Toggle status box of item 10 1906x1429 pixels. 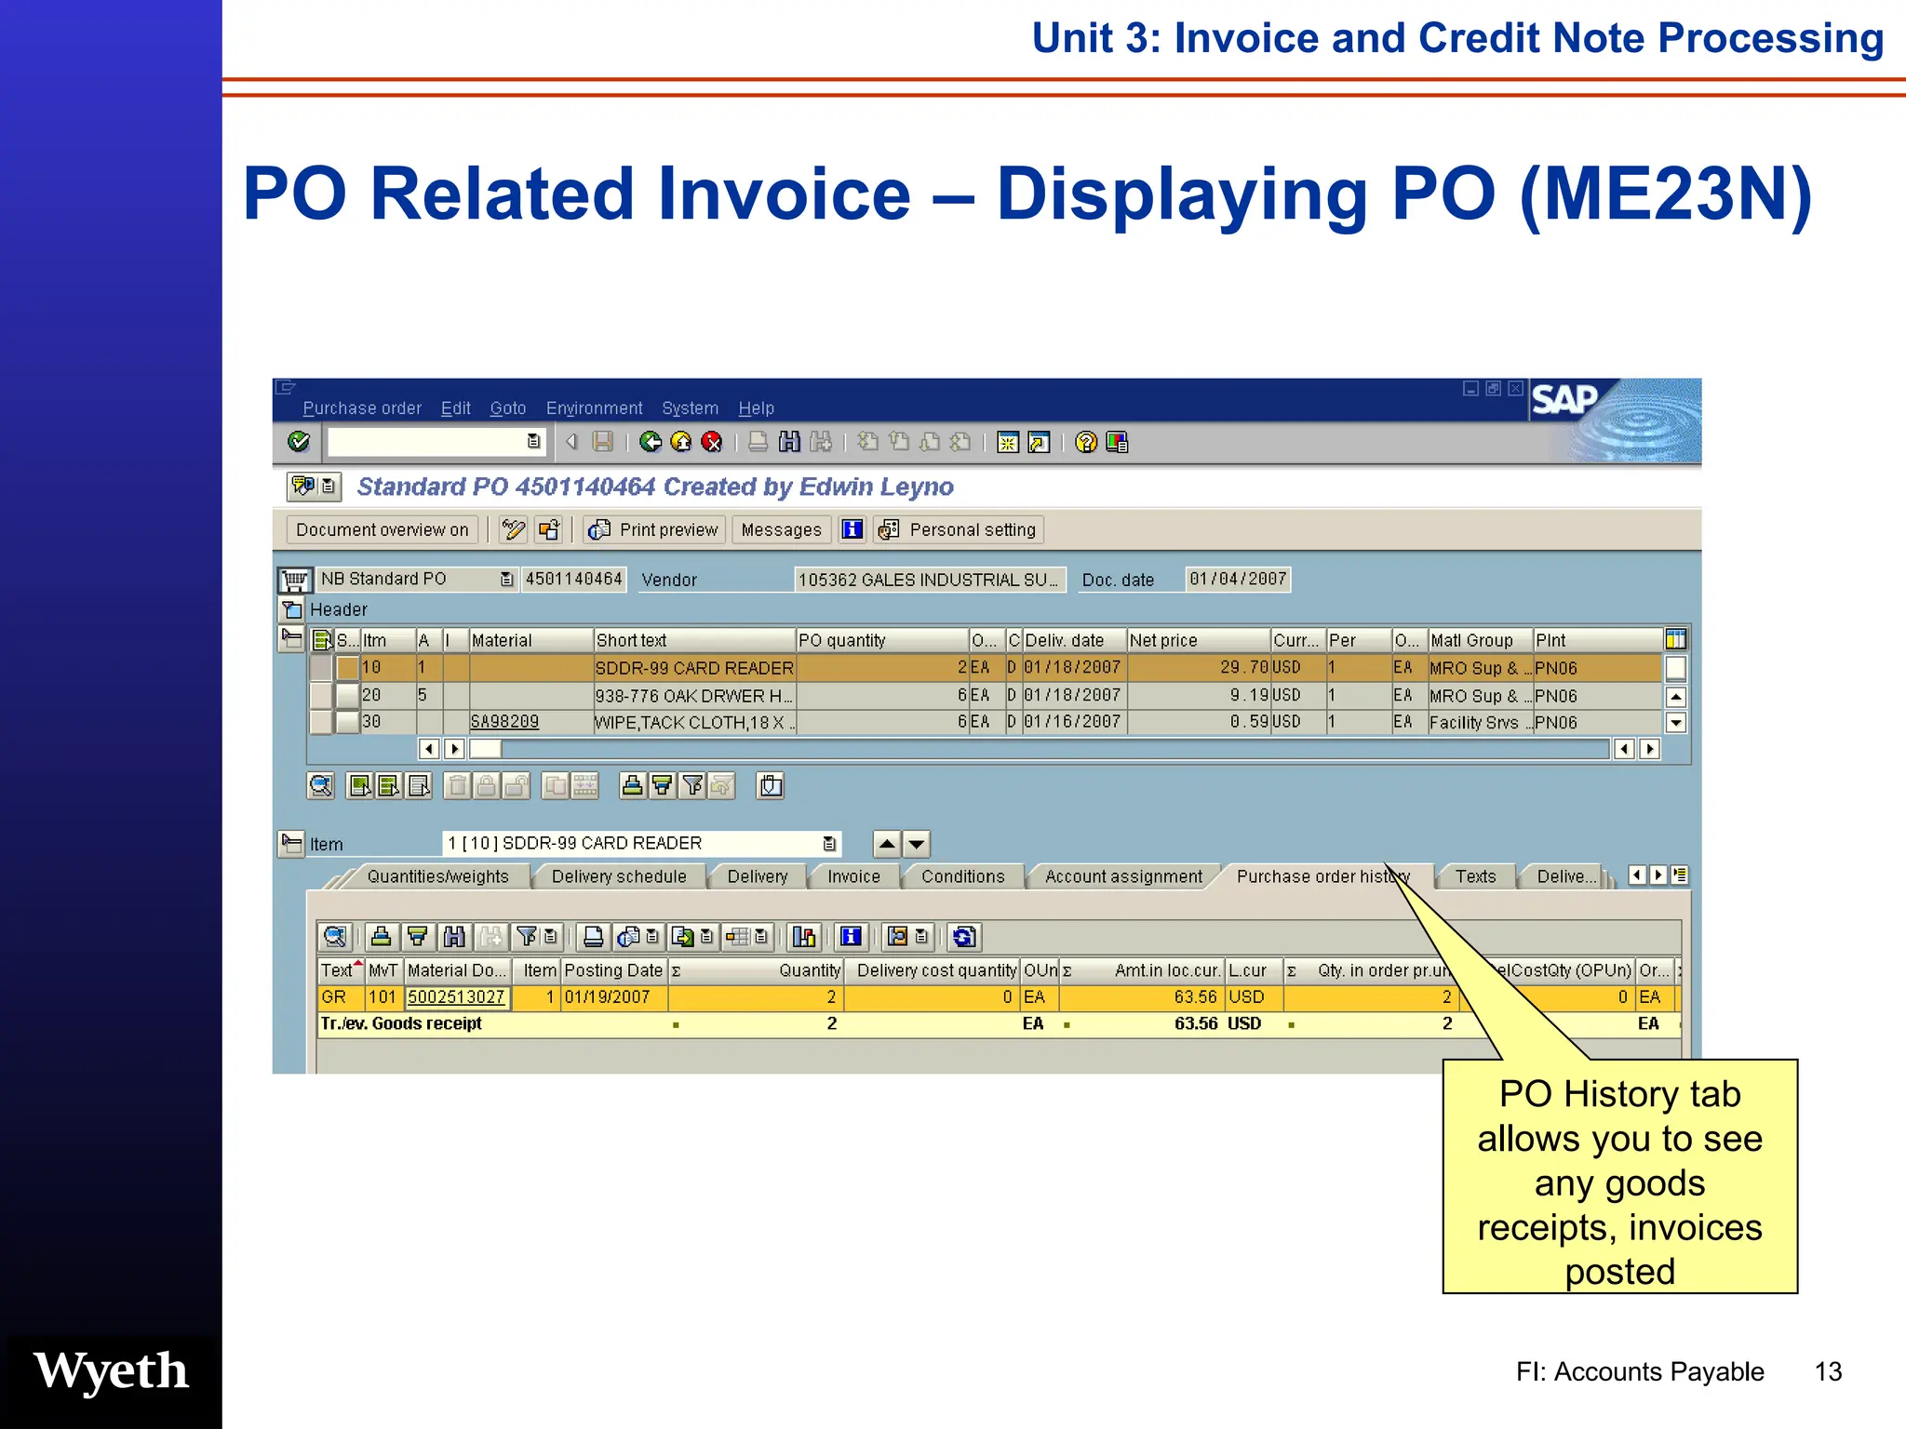[x=347, y=668]
